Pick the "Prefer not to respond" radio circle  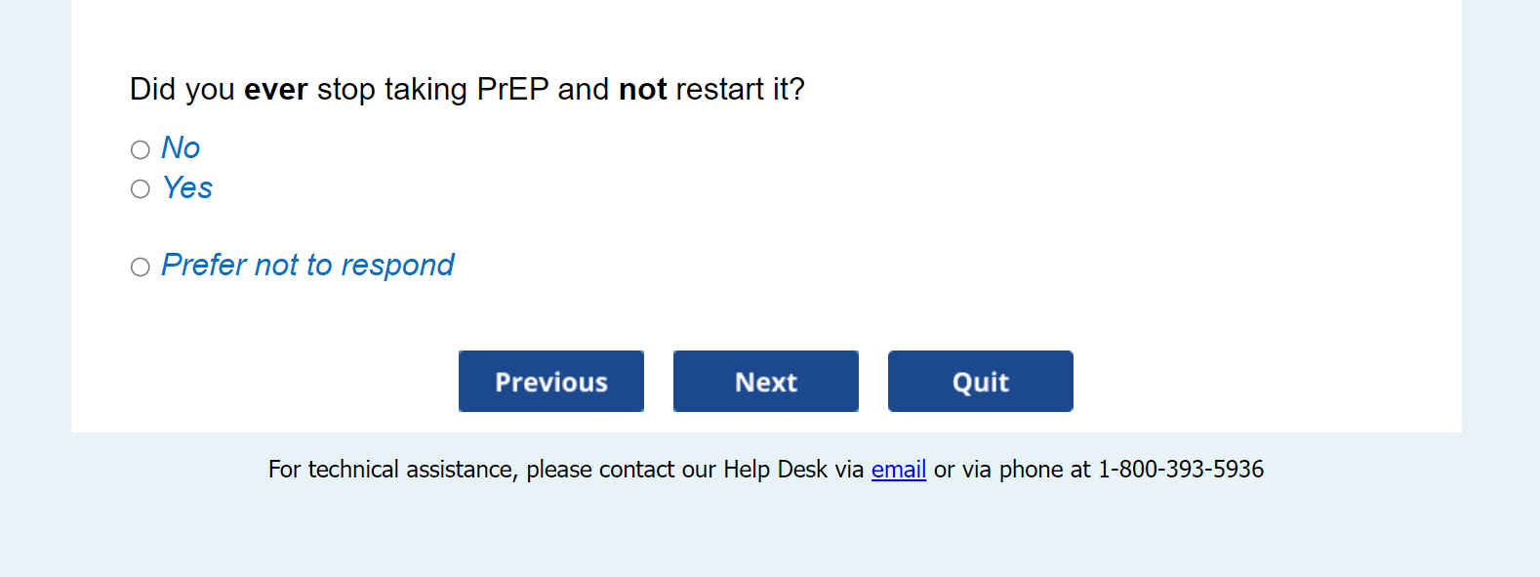[141, 268]
